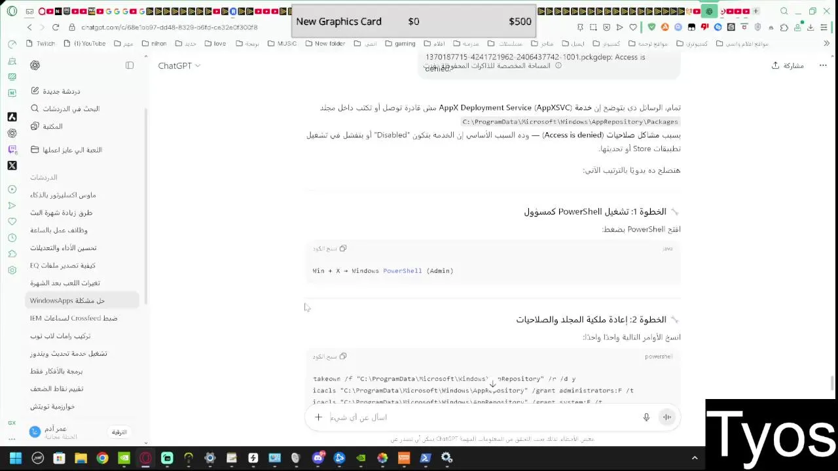
Task: Open PowerShell from the taskbar
Action: [426, 458]
